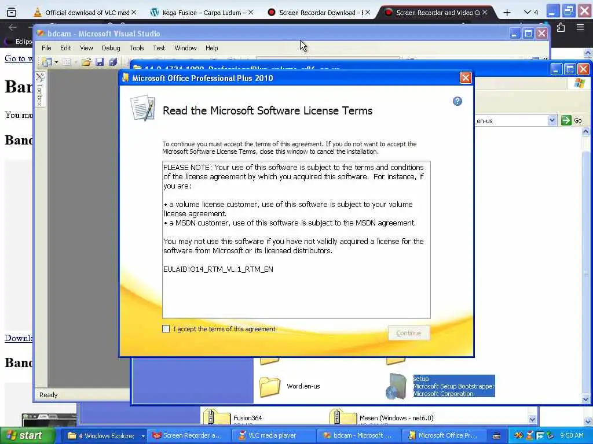Click the system tray clock 9:50 AM
This screenshot has height=444, width=593.
572,435
